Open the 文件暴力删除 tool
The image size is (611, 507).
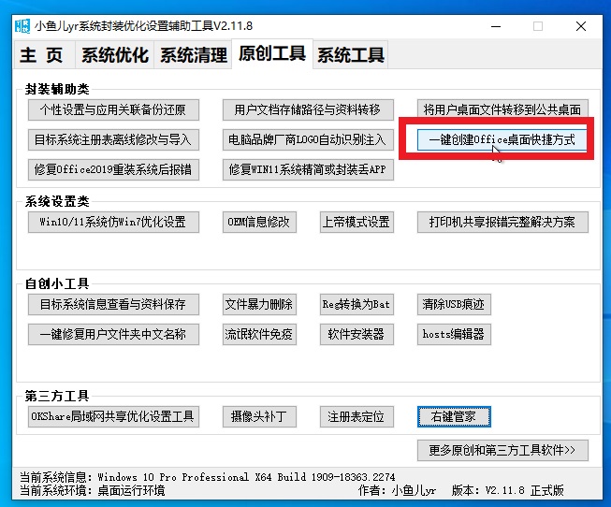(259, 304)
